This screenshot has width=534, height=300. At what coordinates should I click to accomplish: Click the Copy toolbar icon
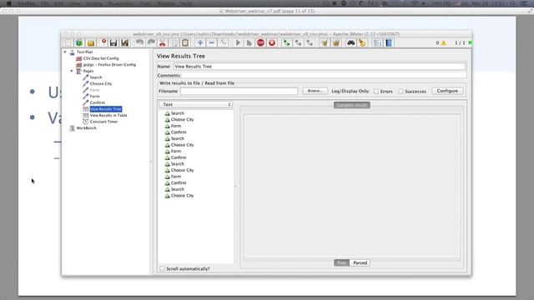(x=174, y=42)
